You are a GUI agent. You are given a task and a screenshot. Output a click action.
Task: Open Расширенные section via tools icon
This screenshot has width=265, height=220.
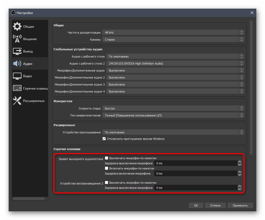17,101
